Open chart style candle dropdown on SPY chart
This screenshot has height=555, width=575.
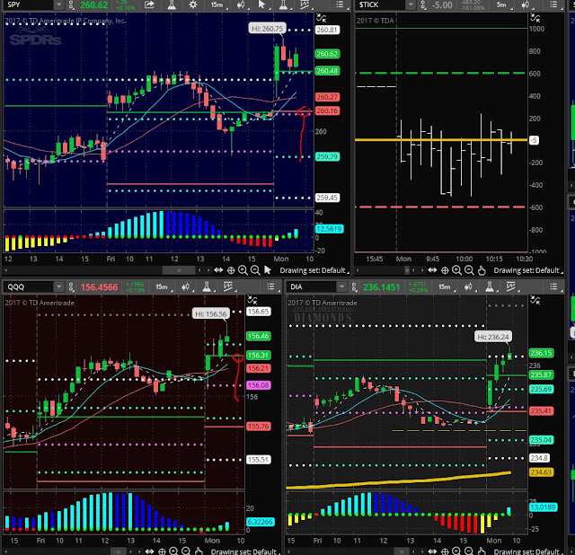242,4
